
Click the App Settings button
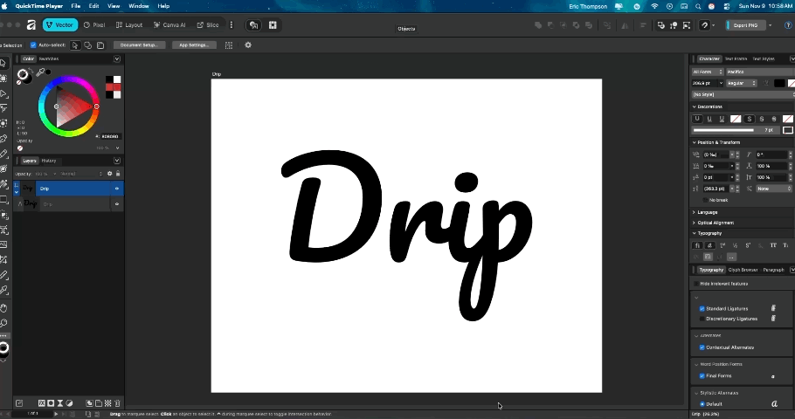[194, 45]
